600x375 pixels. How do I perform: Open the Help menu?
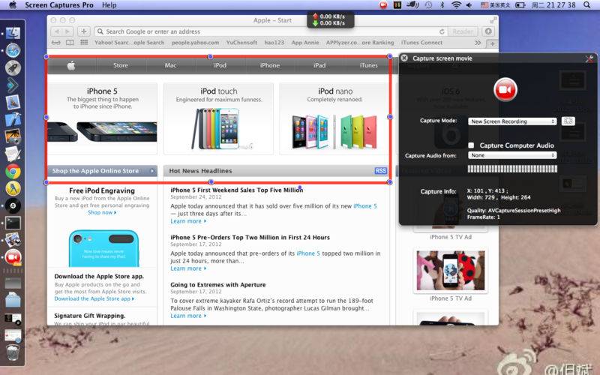coord(109,5)
